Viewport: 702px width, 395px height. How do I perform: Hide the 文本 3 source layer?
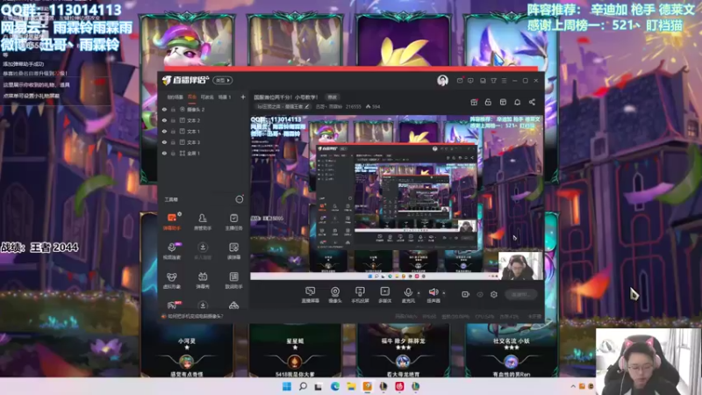pos(164,142)
